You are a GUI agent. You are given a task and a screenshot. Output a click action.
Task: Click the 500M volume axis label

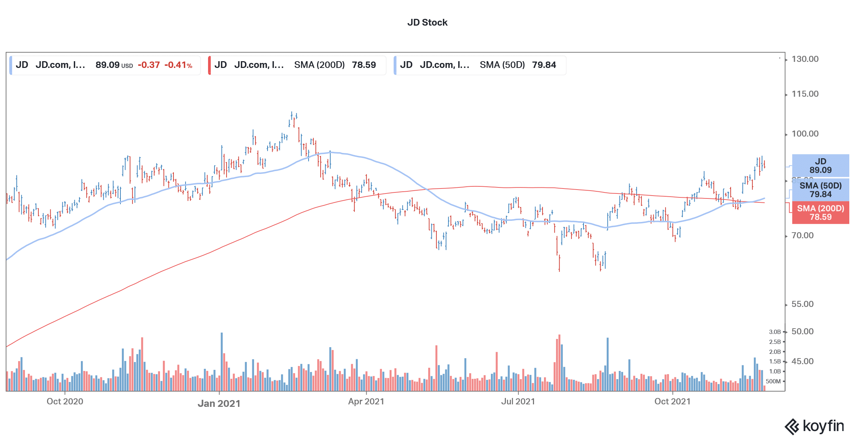click(773, 381)
